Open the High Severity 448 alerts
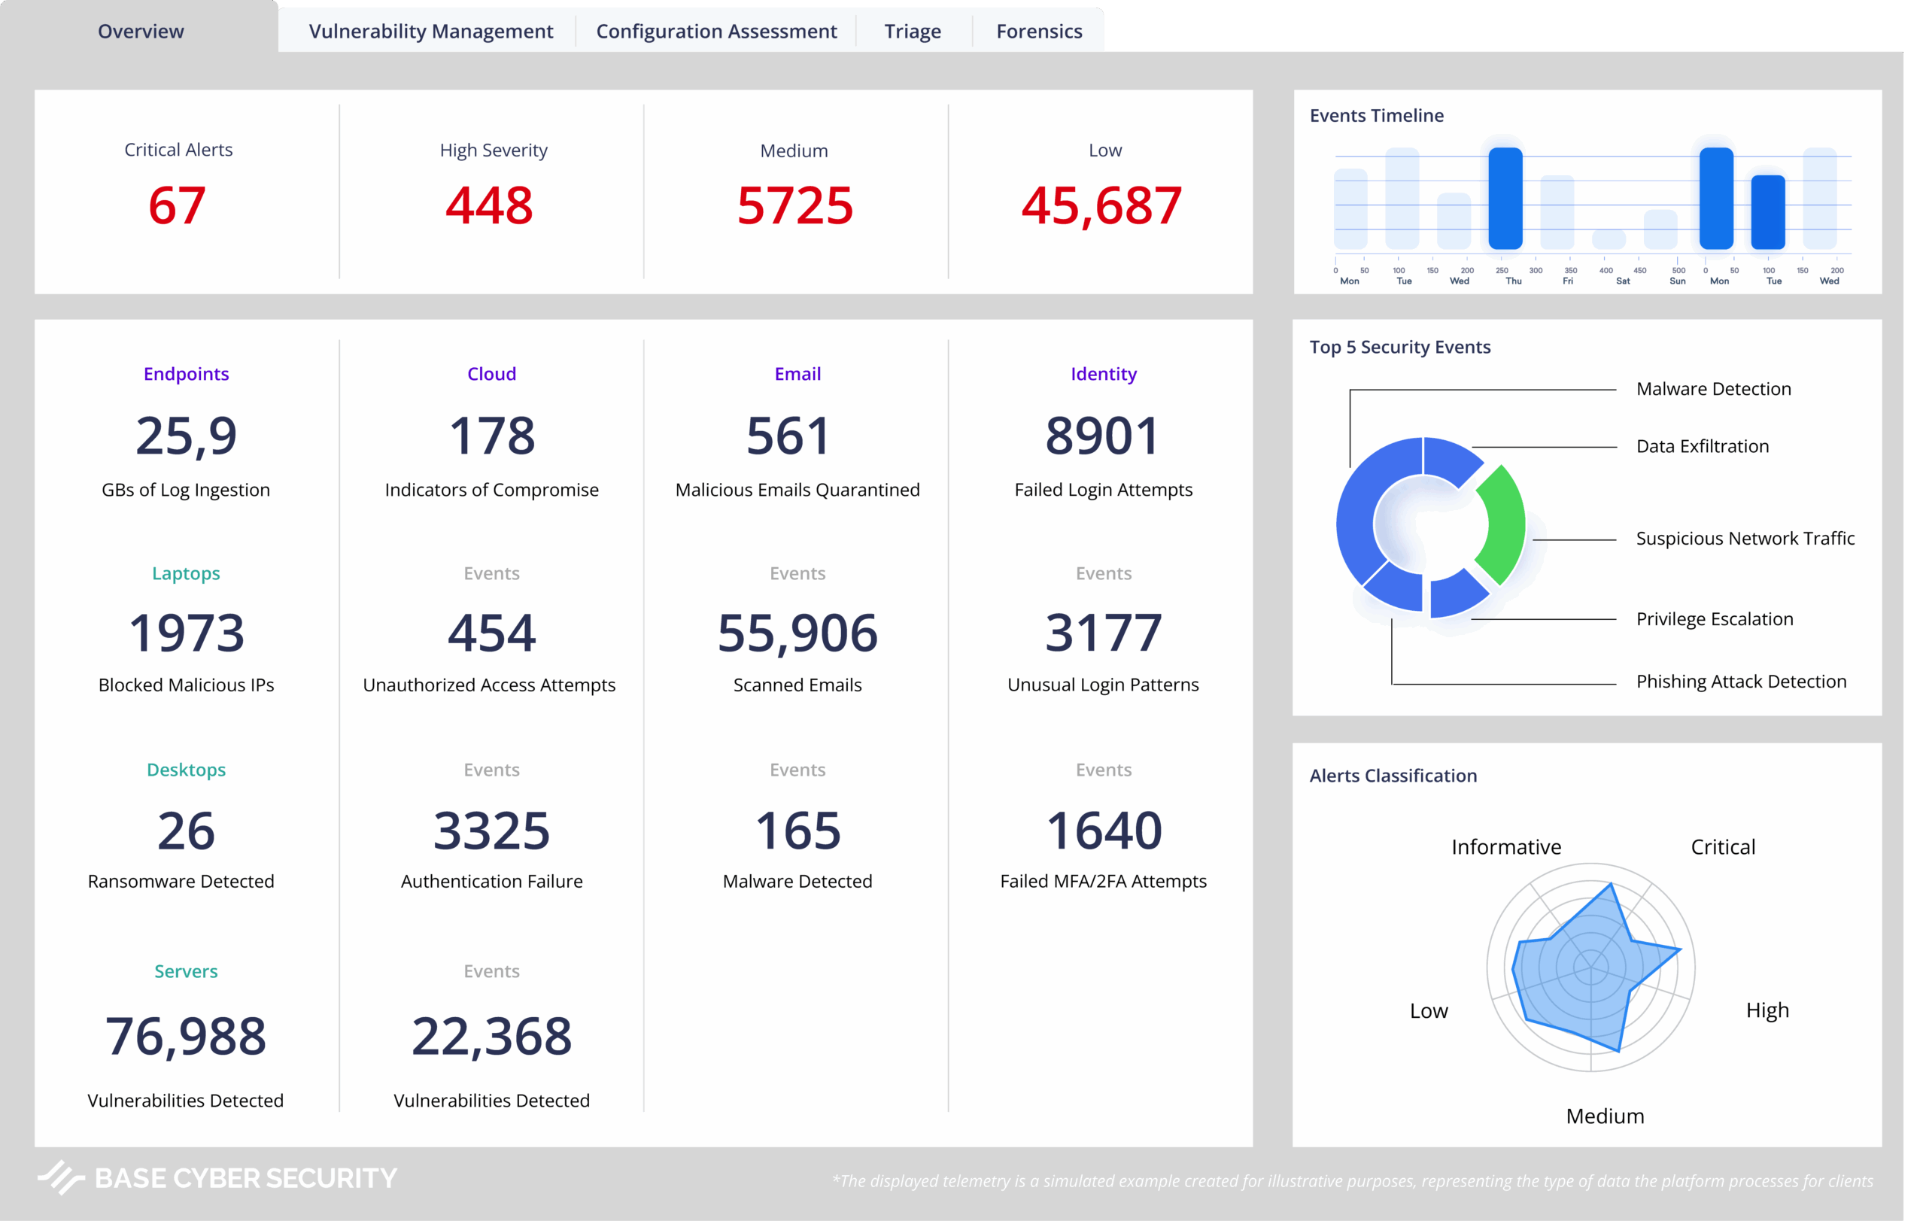Screen dimensions: 1926x1221 click(489, 205)
